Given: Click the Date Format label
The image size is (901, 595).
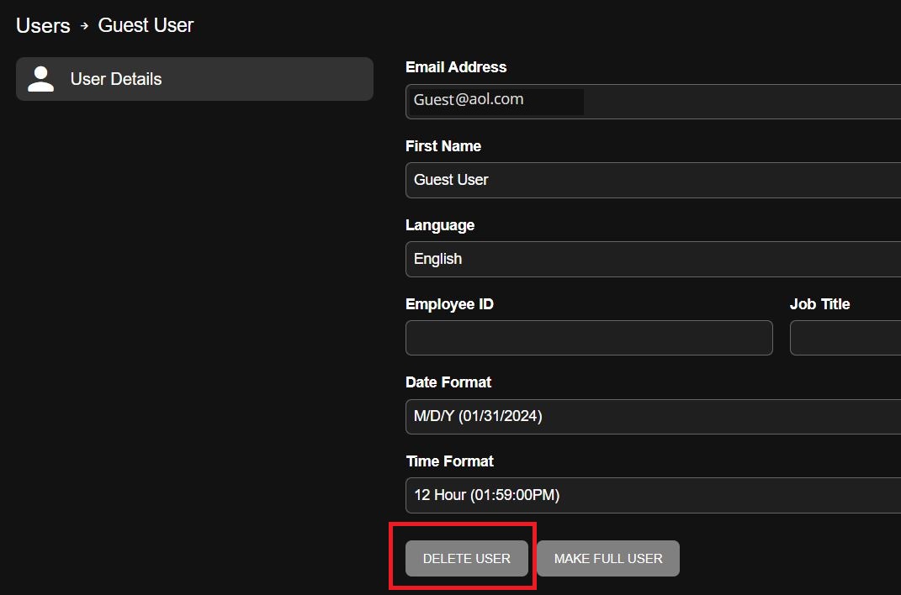Looking at the screenshot, I should click(x=448, y=382).
